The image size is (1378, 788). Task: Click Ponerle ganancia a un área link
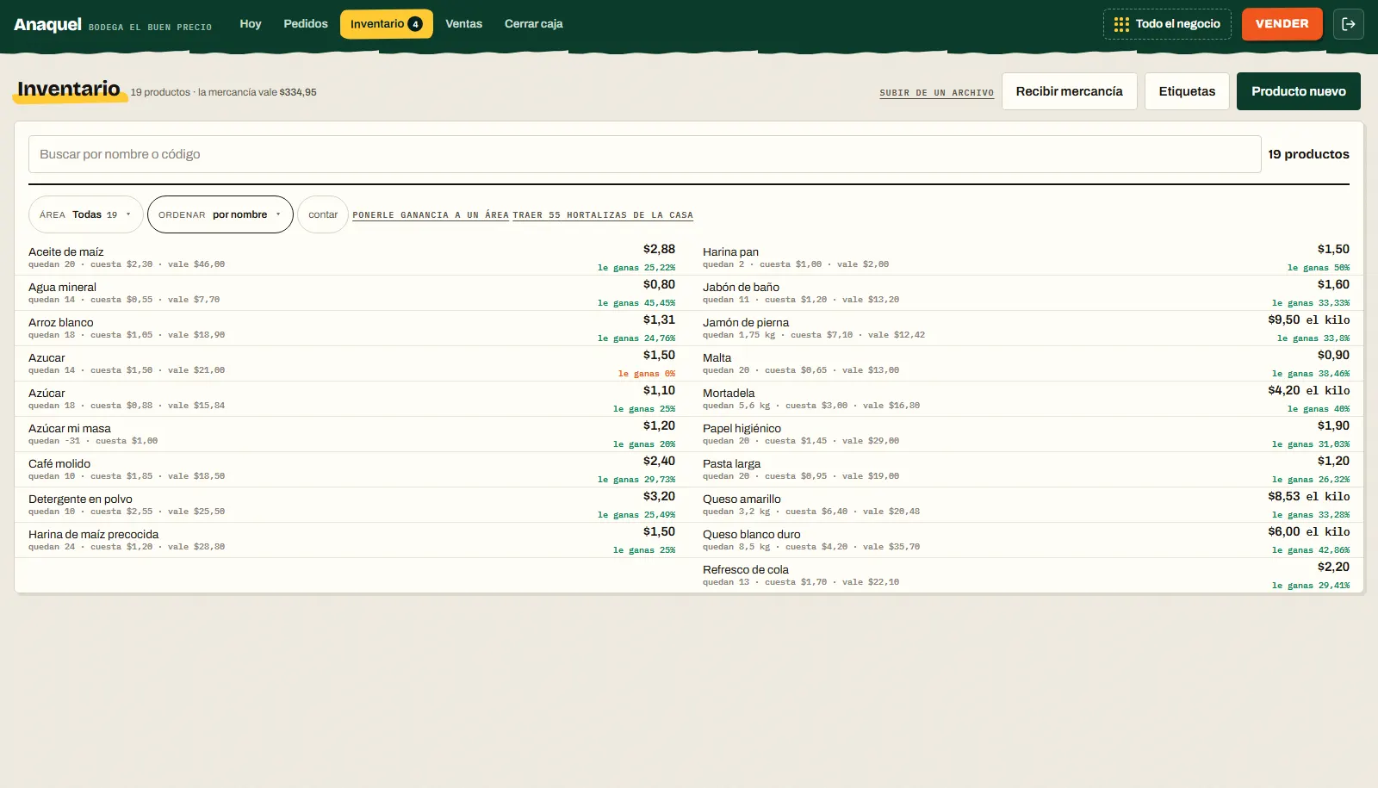431,215
